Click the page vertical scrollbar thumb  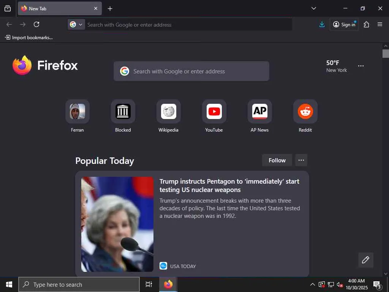[386, 53]
